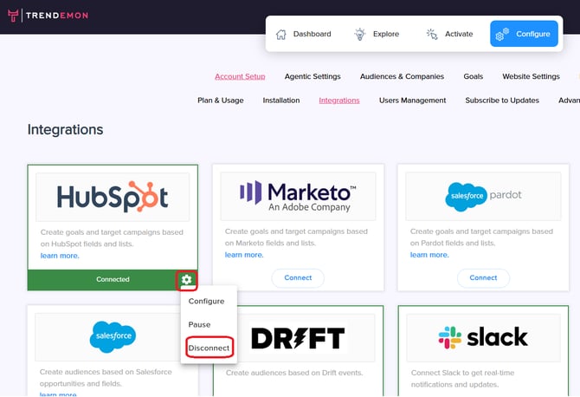580x397 pixels.
Task: Click the Drift events description text
Action: [294, 373]
